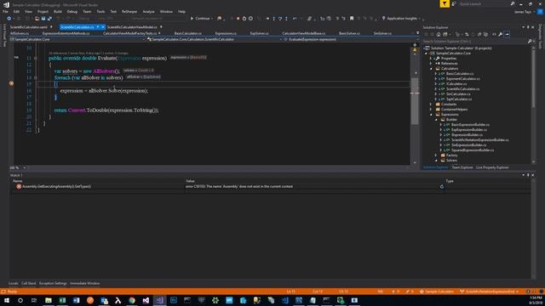
Task: Click the Preview Selected Items icon in Solution Explorer
Action: (x=508, y=34)
